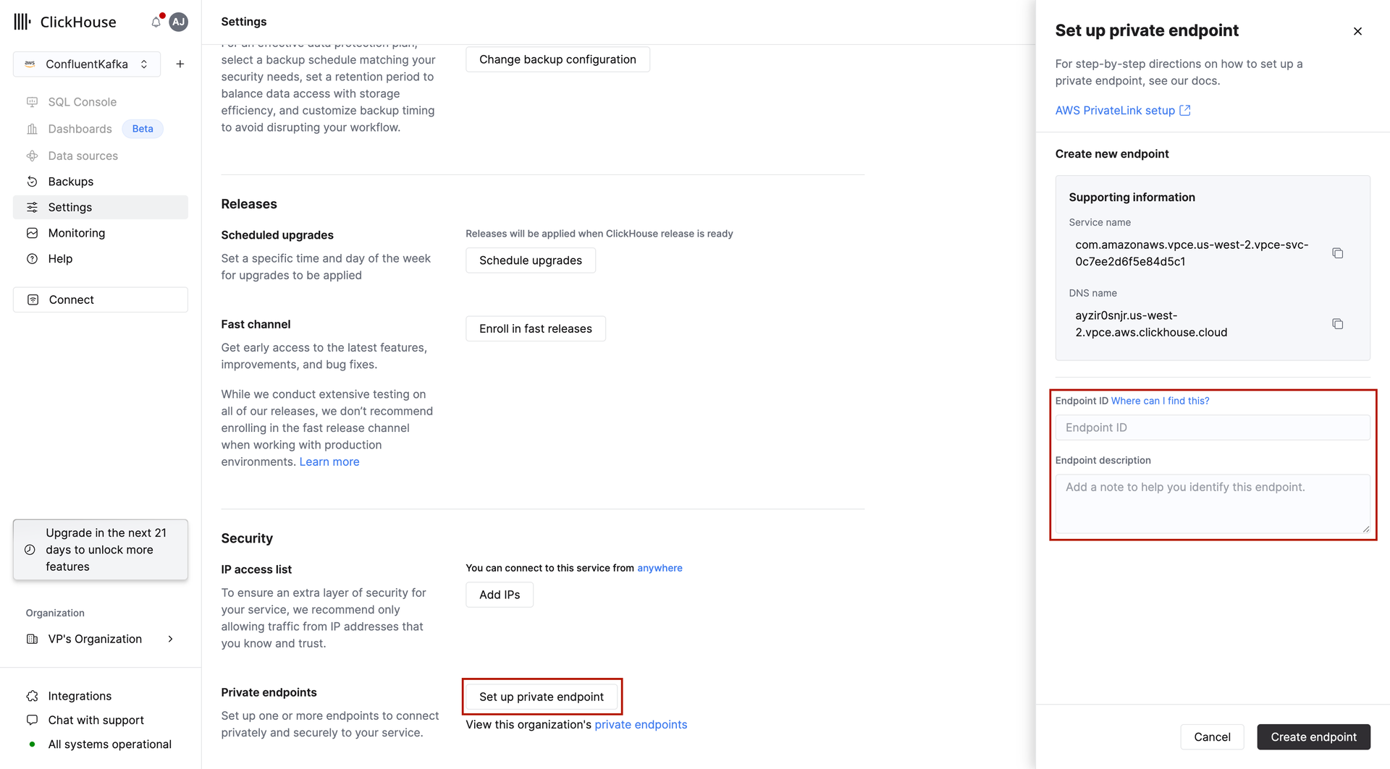Click the AJ avatar
The width and height of the screenshot is (1390, 769).
coord(178,22)
